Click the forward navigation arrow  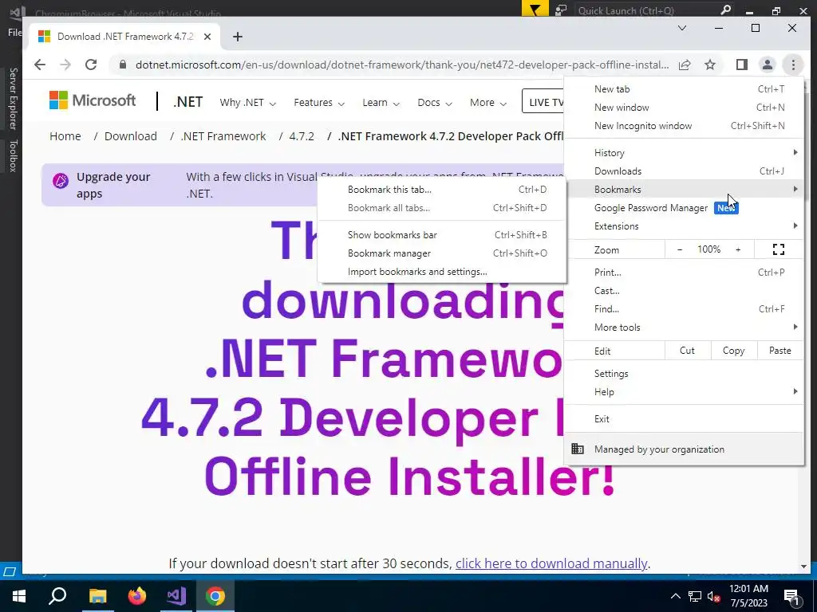pos(65,65)
